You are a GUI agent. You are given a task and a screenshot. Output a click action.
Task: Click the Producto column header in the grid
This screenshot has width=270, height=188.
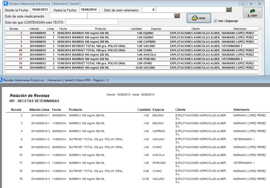coord(100,29)
